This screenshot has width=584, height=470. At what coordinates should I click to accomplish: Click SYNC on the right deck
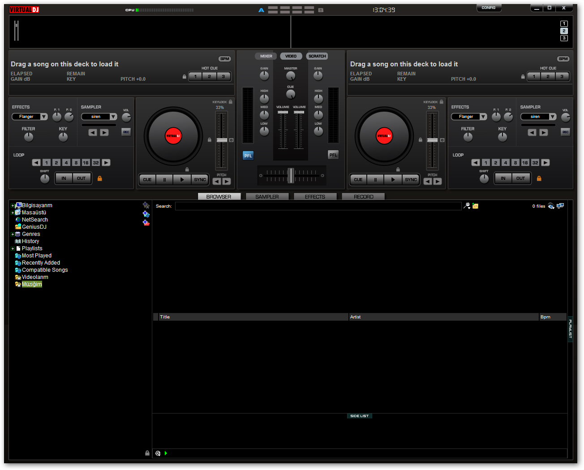(x=411, y=179)
